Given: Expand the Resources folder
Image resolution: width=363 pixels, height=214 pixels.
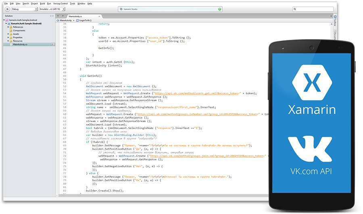Looking at the screenshot, I should click(8, 41).
